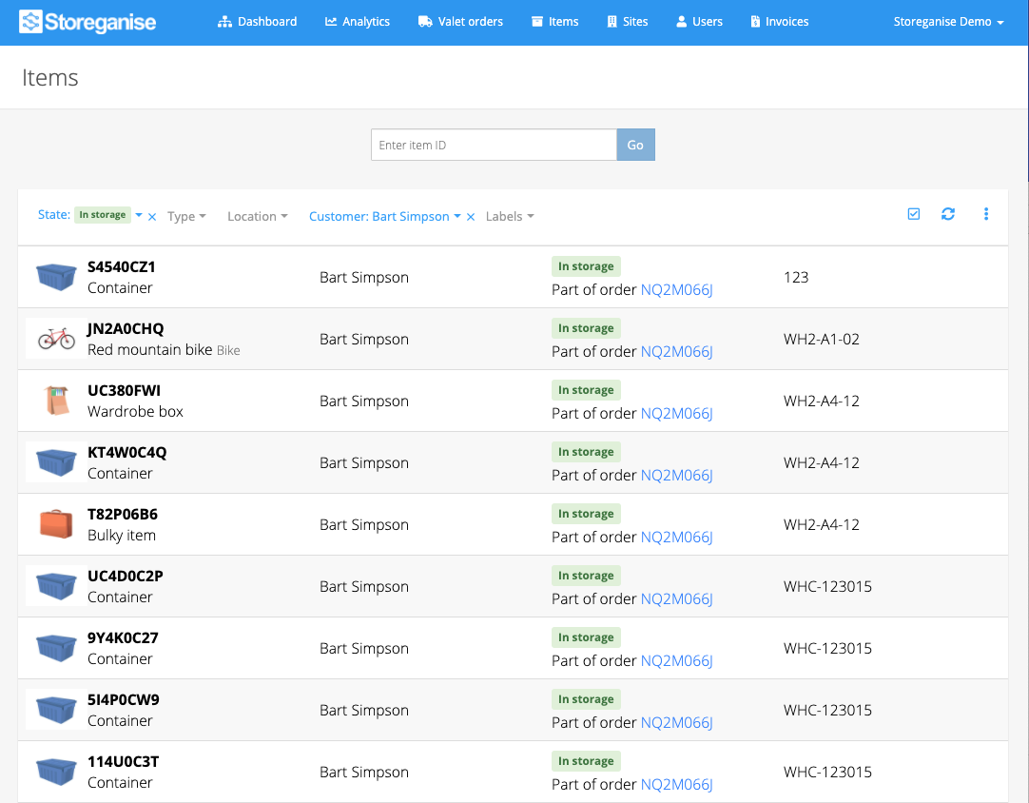
Task: Click the blue container icon for S4540CZ1
Action: [56, 277]
